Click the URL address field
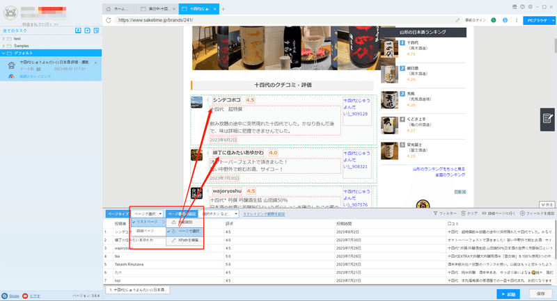The image size is (557, 301). pyautogui.click(x=284, y=20)
